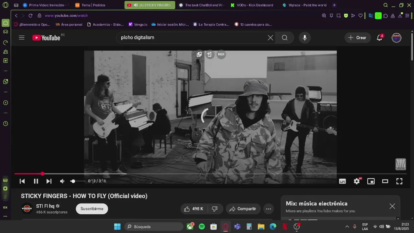Open the Windows Start menu

(117, 227)
